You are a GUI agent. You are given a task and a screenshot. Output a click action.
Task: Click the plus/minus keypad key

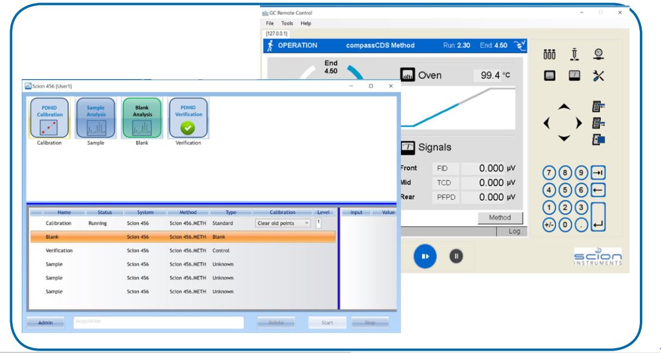tap(549, 224)
